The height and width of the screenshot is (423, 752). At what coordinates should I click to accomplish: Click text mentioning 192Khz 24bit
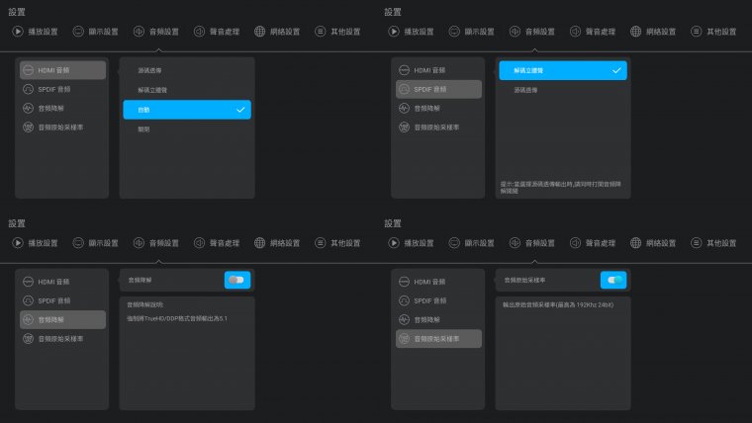tap(558, 304)
